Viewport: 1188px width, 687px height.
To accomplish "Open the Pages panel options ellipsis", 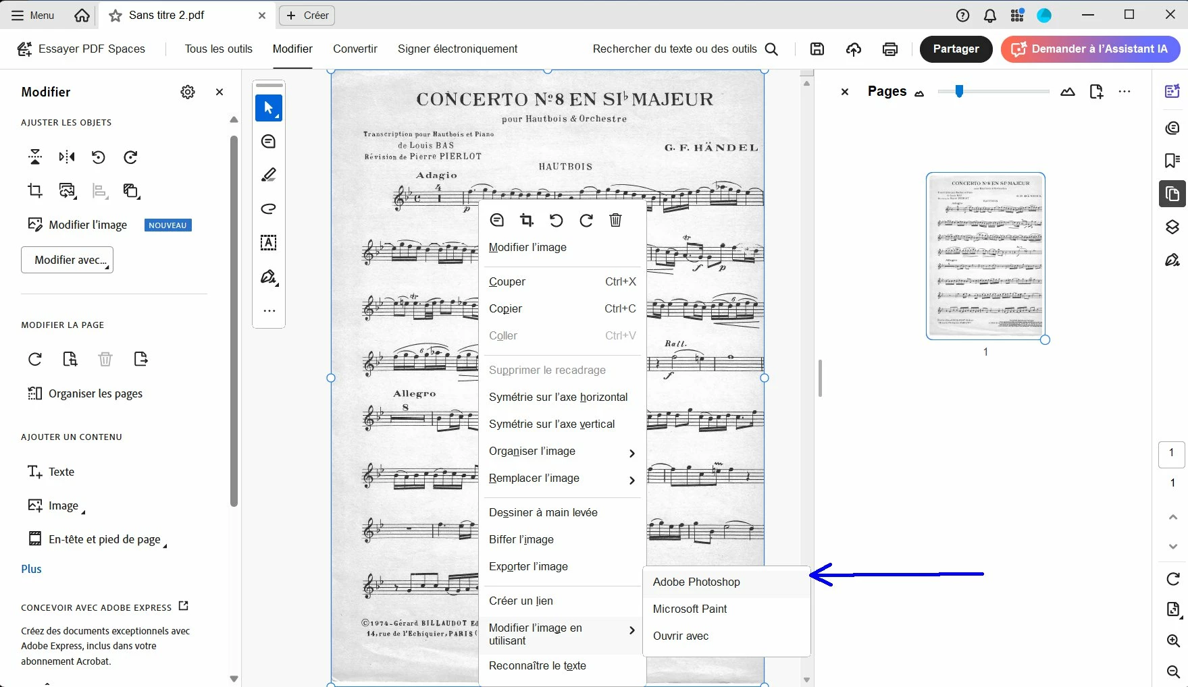I will (x=1124, y=92).
